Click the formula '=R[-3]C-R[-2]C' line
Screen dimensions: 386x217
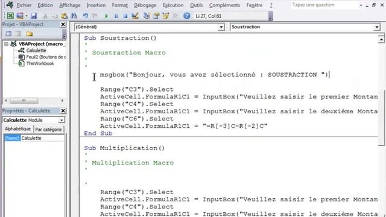click(x=183, y=126)
